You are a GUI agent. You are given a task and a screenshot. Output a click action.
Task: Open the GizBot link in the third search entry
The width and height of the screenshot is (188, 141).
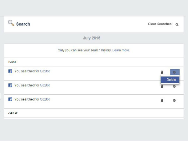[45, 99]
